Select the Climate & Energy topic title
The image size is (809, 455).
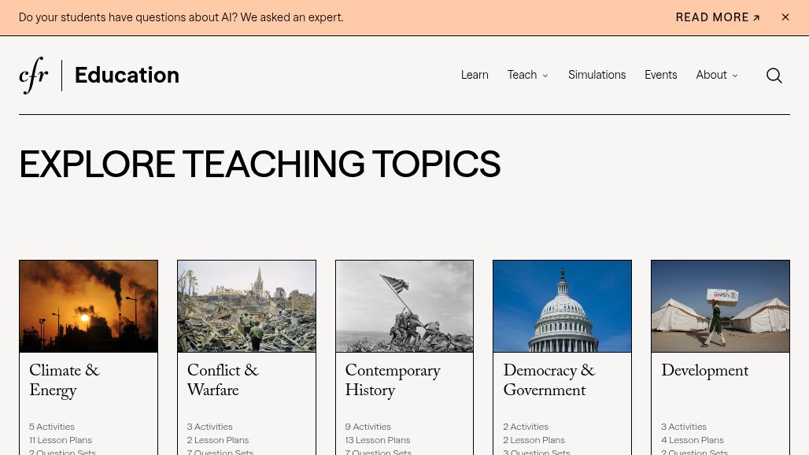(x=65, y=380)
